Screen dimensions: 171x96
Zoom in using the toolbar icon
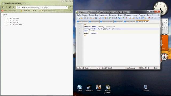point(123,18)
